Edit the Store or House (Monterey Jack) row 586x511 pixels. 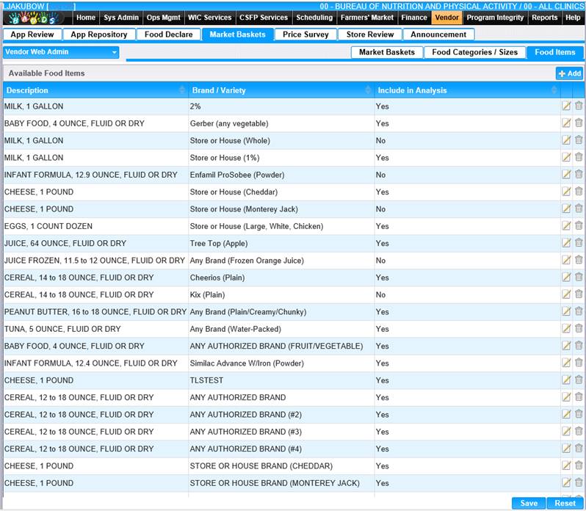point(566,209)
